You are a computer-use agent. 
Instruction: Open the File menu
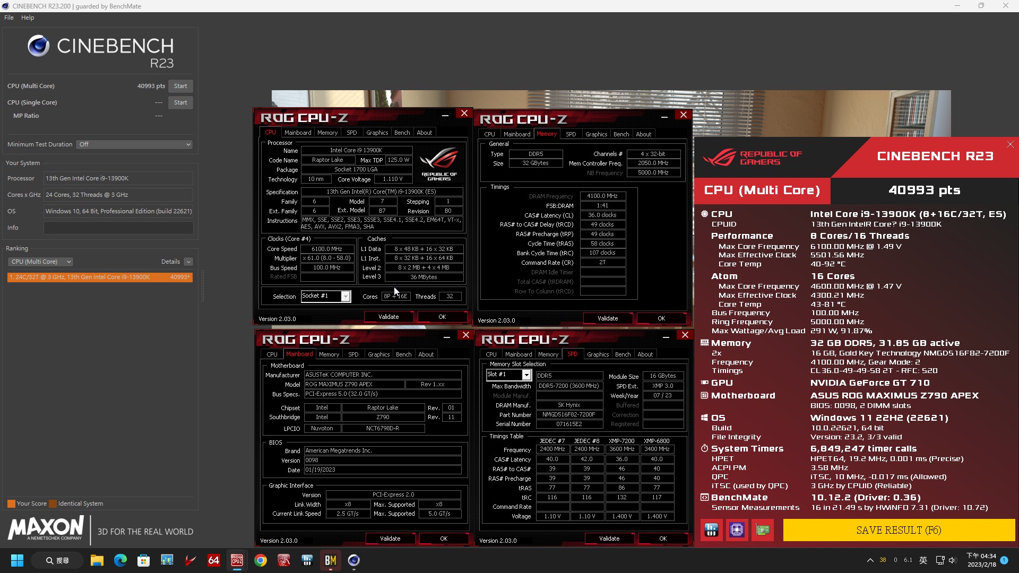(x=9, y=18)
